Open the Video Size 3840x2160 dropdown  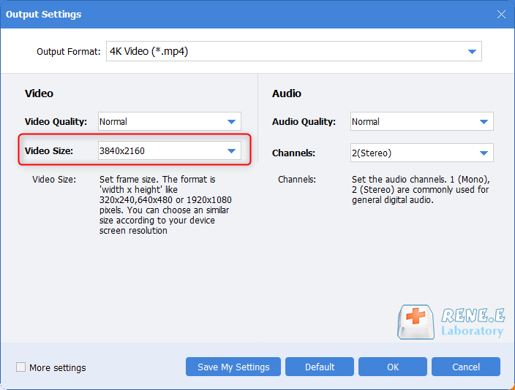[x=170, y=150]
